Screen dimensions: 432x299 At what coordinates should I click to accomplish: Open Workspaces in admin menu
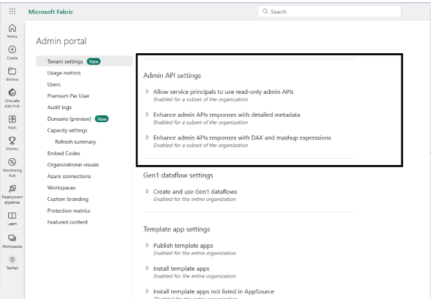pos(61,188)
